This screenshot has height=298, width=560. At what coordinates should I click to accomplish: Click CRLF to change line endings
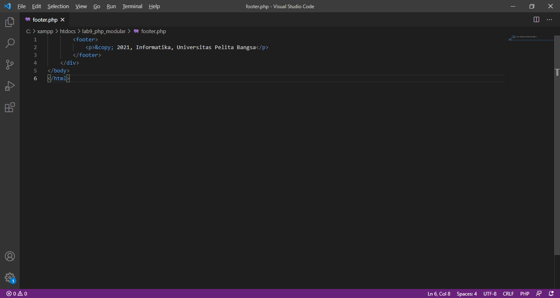pos(508,293)
